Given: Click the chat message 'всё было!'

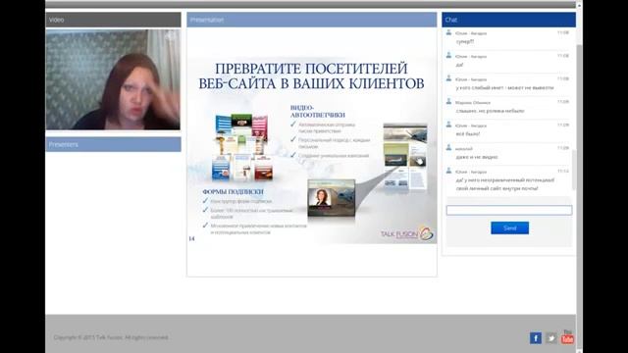Looking at the screenshot, I should point(467,134).
